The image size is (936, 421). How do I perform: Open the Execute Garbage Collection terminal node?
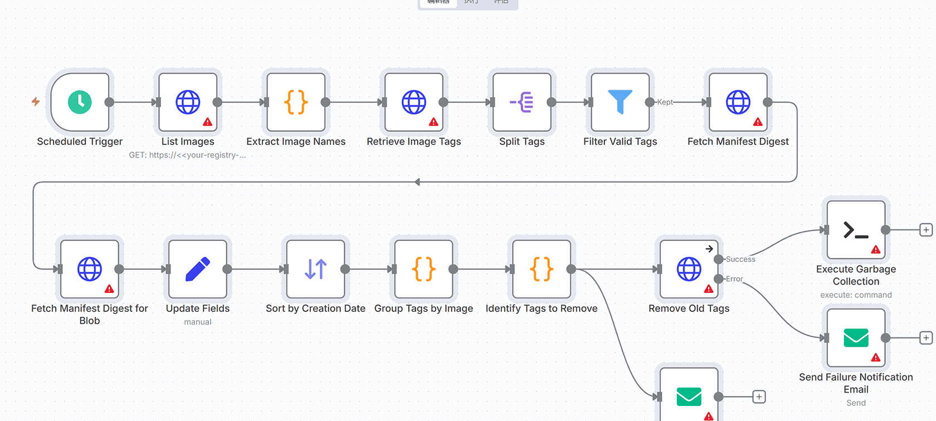click(856, 230)
